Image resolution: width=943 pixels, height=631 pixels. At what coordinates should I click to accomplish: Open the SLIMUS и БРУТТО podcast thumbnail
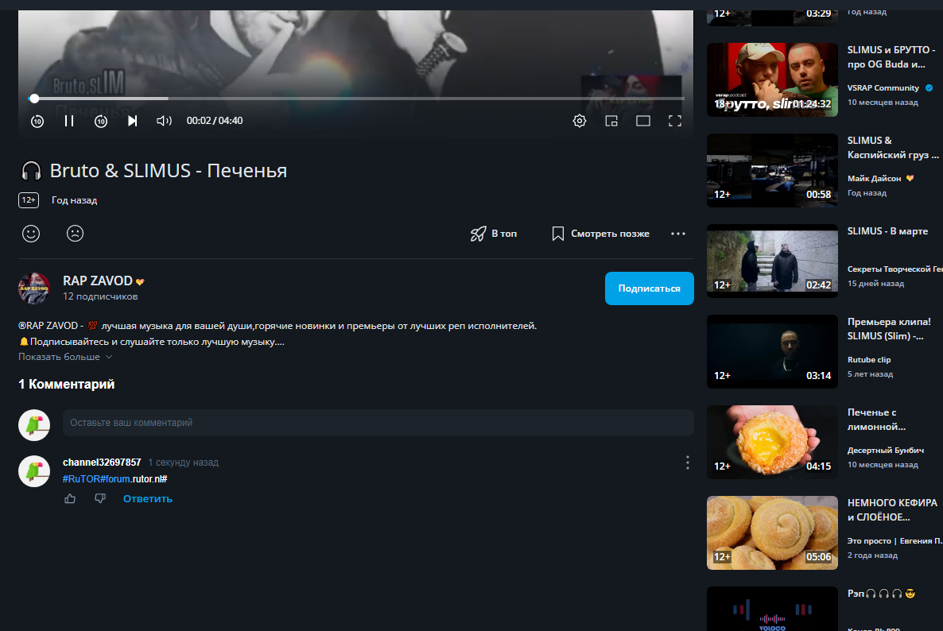click(x=771, y=80)
